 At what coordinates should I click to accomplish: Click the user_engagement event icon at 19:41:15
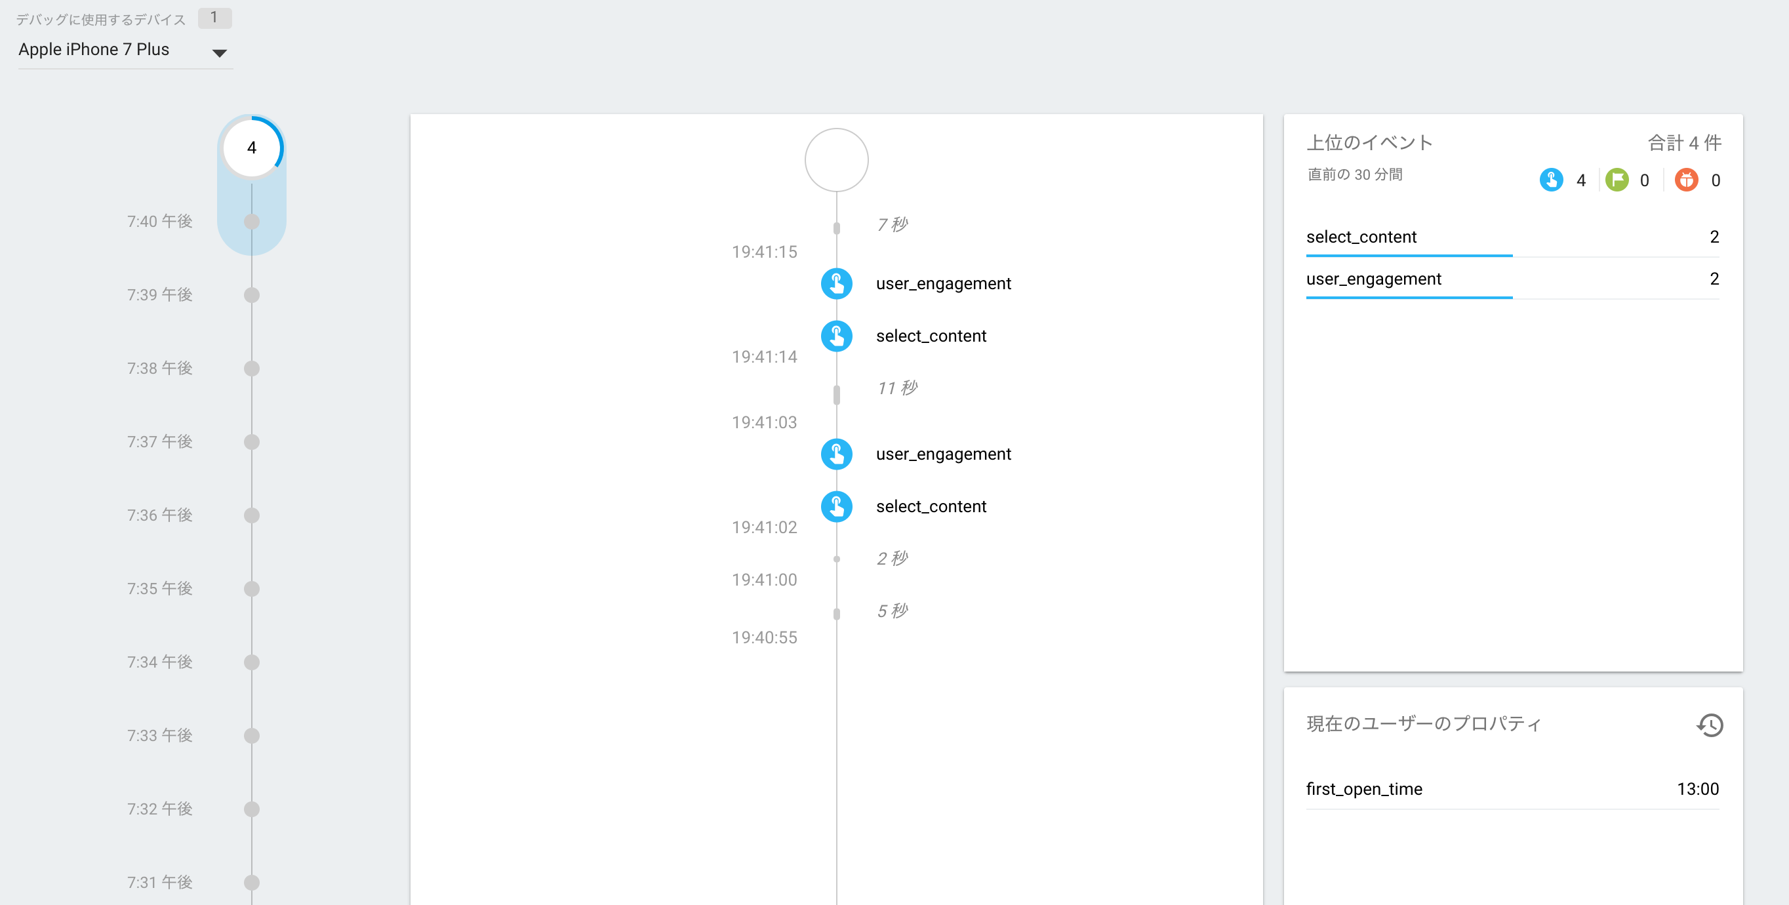tap(836, 283)
